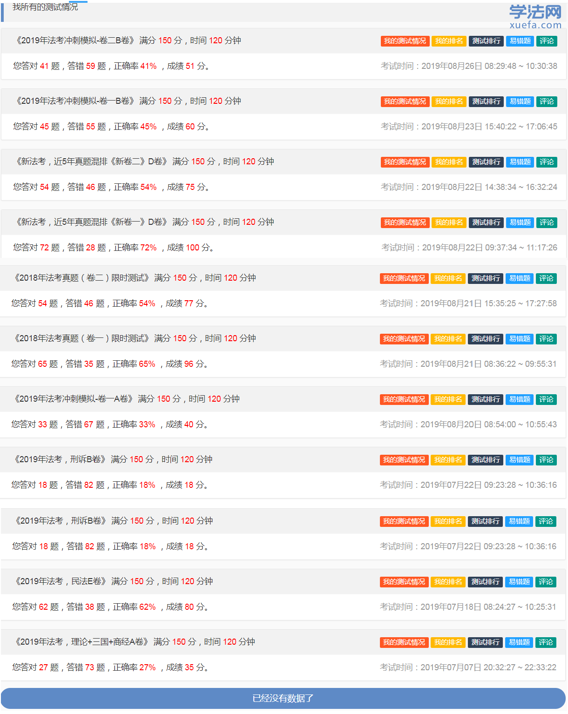This screenshot has height=714, width=568.
Task: Open 我的测试情况 for 2018年法考真题卷二
Action: pyautogui.click(x=404, y=278)
